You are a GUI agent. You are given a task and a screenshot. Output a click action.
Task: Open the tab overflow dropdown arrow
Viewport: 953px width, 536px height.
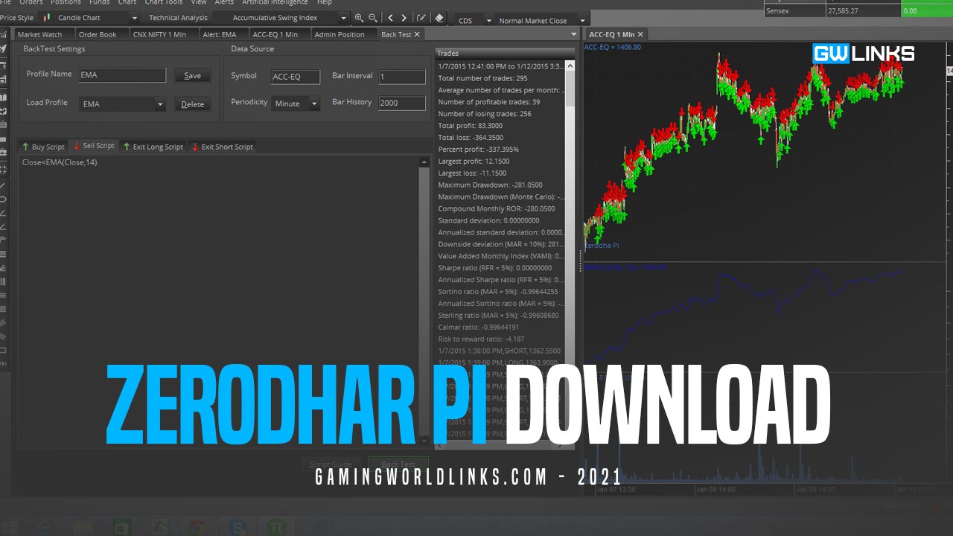point(573,34)
